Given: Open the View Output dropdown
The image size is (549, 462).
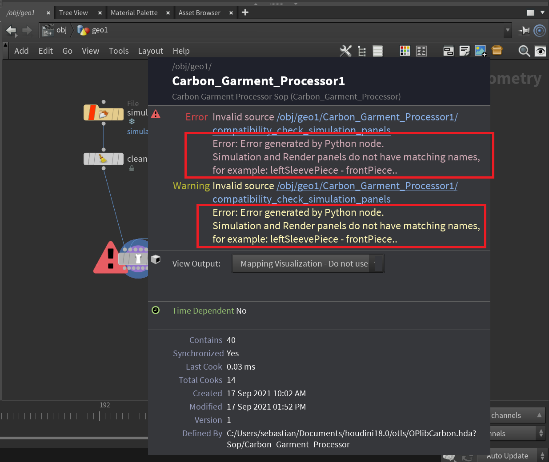Looking at the screenshot, I should click(x=308, y=263).
